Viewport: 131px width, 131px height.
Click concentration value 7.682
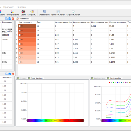tap(112, 40)
